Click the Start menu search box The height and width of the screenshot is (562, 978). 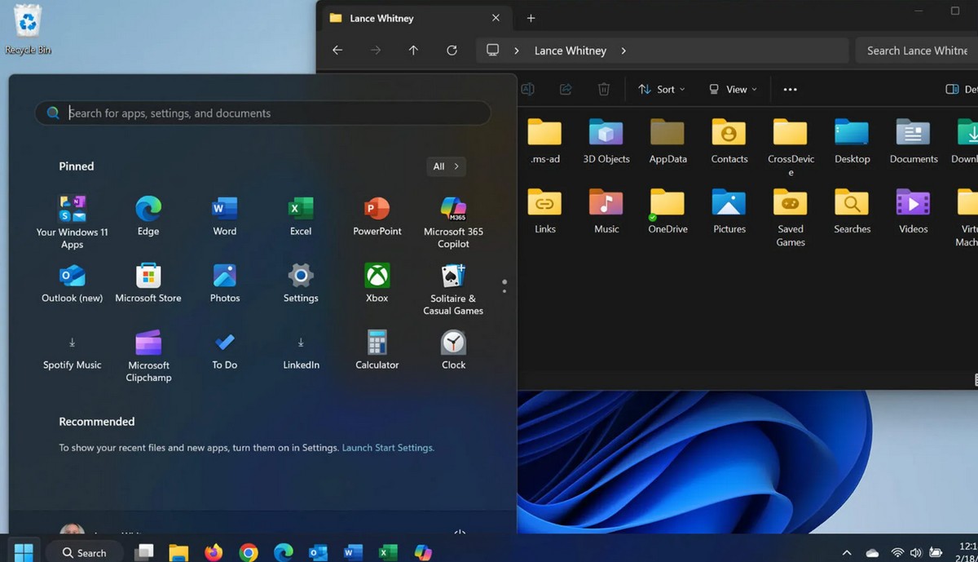point(262,113)
